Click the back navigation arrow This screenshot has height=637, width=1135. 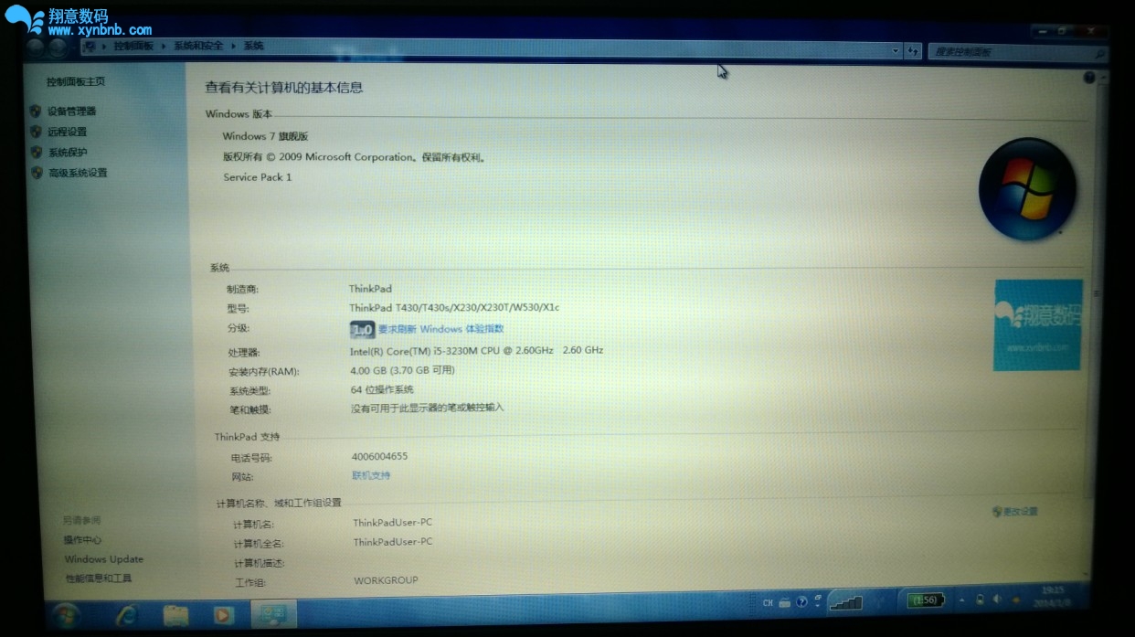click(x=36, y=46)
